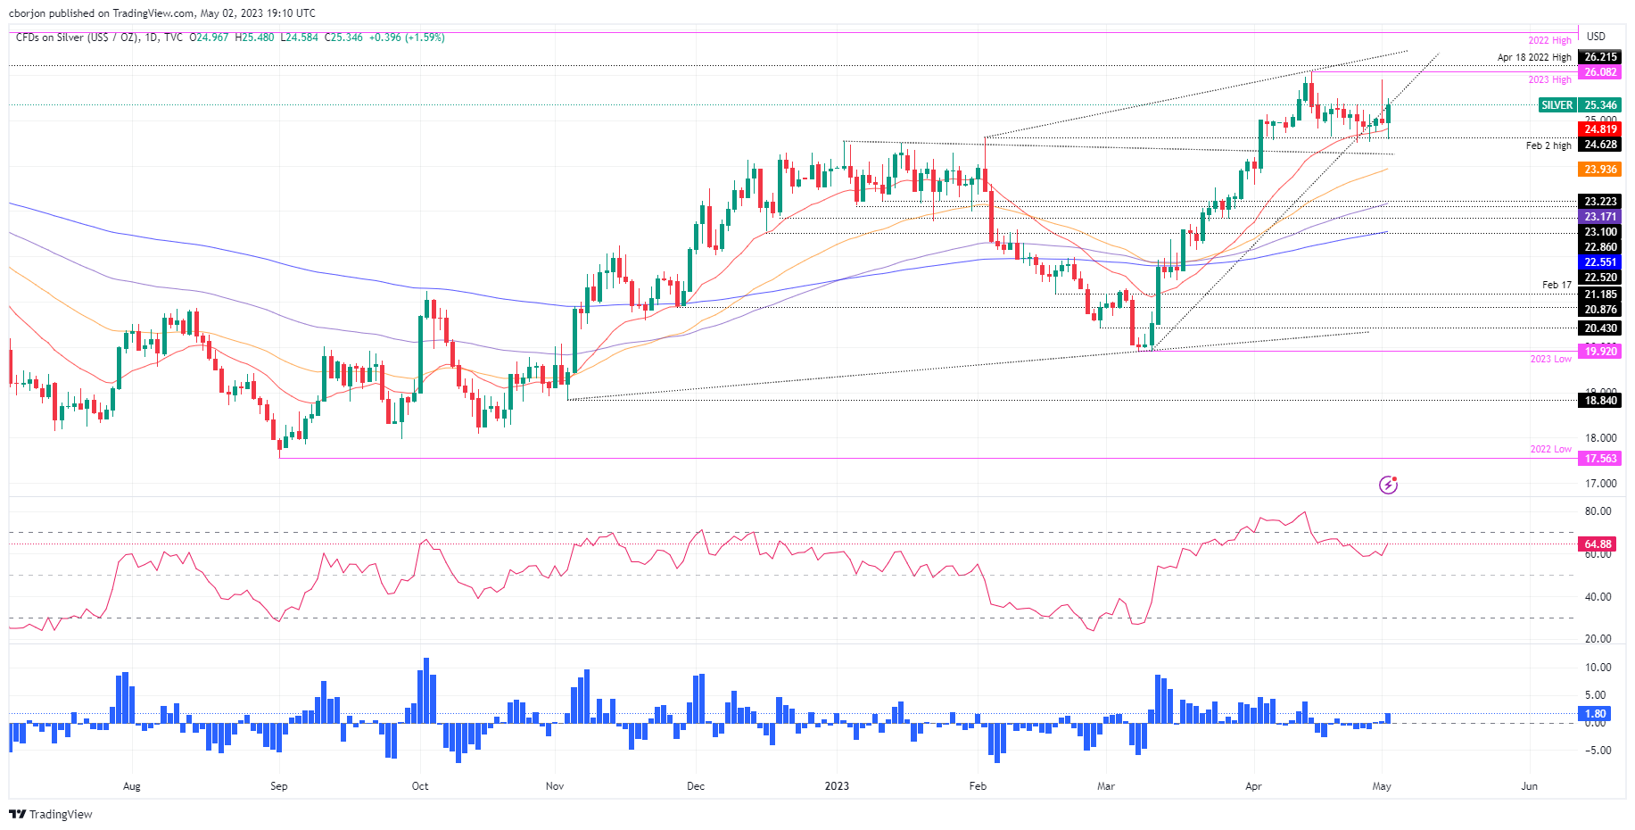Viewport: 1635px width, 830px height.
Task: Select the 26.082 magenta price tag
Action: [1601, 72]
